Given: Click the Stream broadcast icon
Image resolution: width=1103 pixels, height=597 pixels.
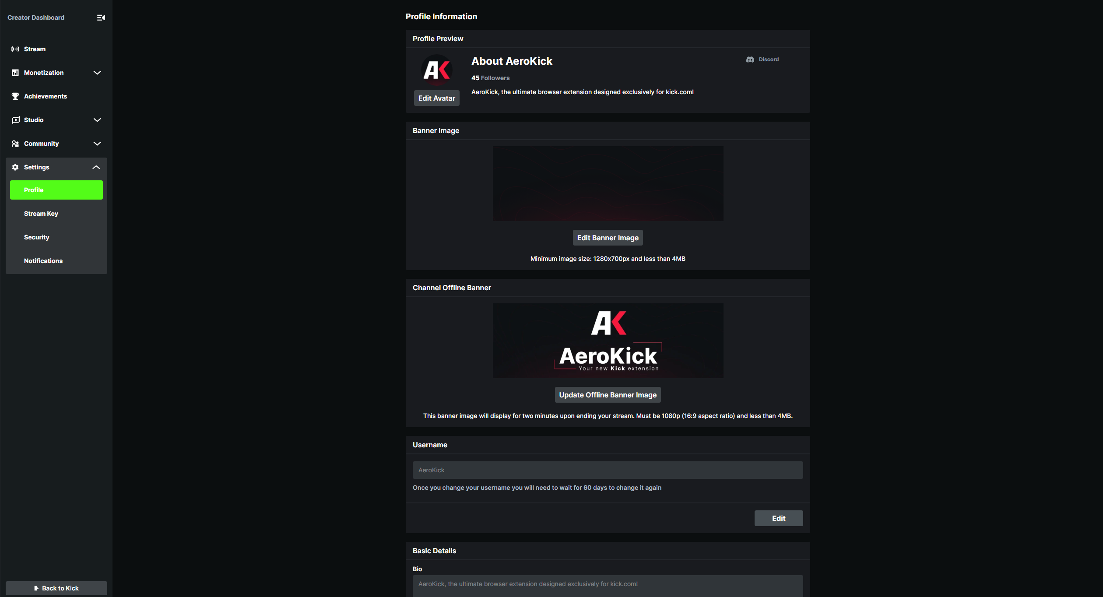Looking at the screenshot, I should coord(15,49).
